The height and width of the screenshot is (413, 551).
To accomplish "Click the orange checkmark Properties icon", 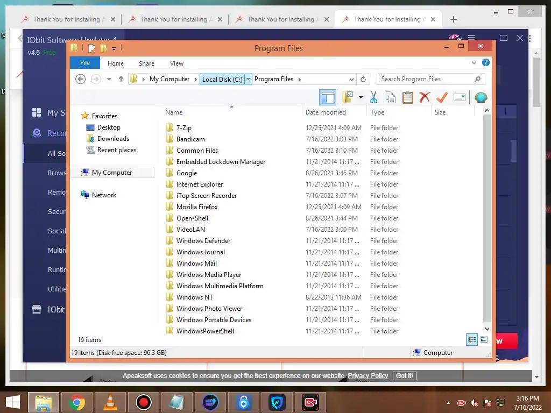I will [x=442, y=97].
